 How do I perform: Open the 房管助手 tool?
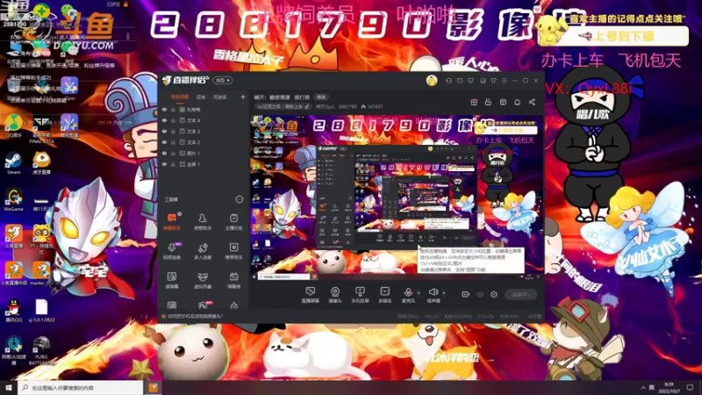pos(203,221)
